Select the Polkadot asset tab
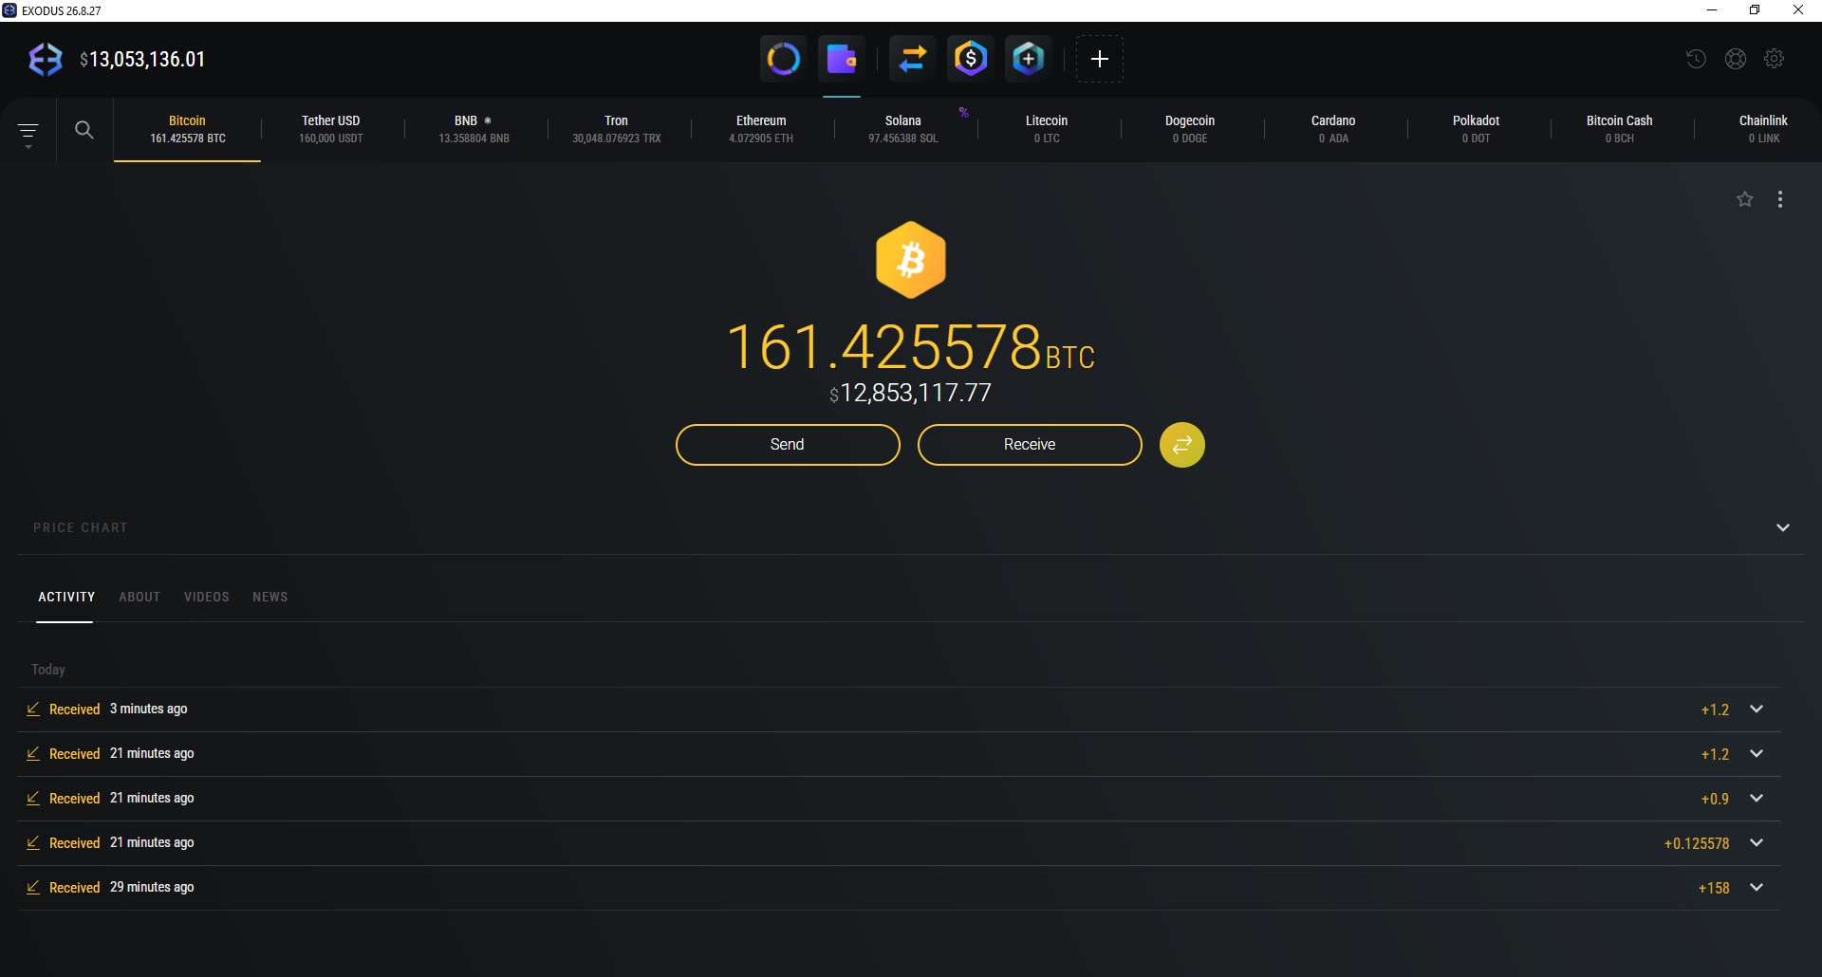Image resolution: width=1822 pixels, height=977 pixels. tap(1477, 130)
